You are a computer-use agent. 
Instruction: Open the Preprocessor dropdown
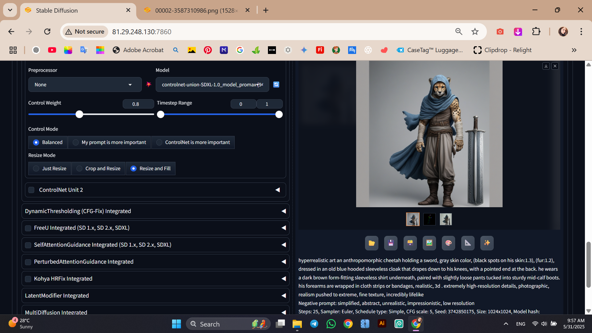click(x=85, y=84)
